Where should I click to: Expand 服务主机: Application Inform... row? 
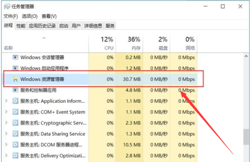[6, 101]
